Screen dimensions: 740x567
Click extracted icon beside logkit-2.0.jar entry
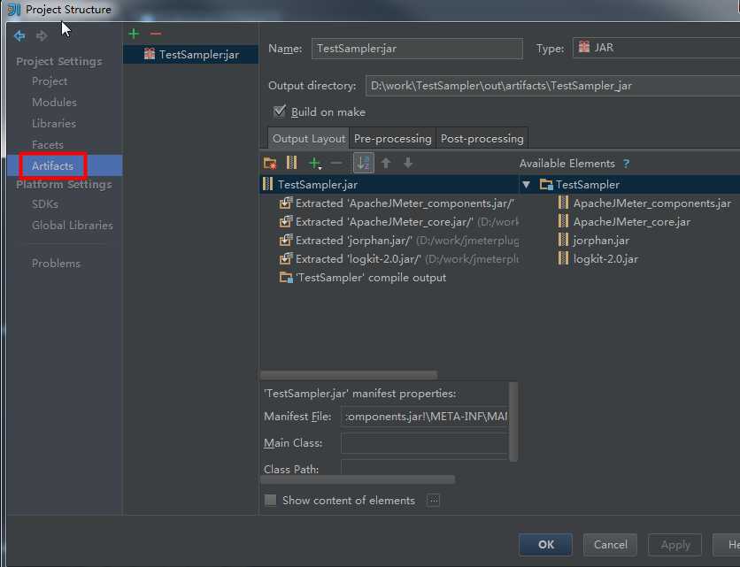click(286, 258)
